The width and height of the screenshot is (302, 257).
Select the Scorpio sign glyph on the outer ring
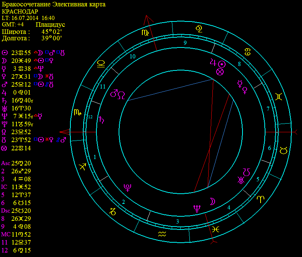tap(78, 112)
